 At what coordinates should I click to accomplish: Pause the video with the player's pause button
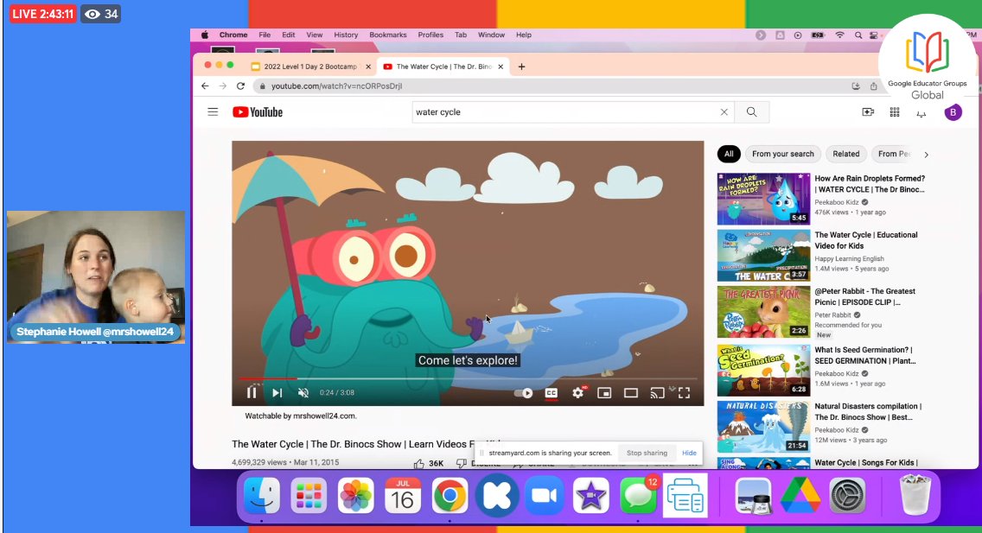coord(252,392)
